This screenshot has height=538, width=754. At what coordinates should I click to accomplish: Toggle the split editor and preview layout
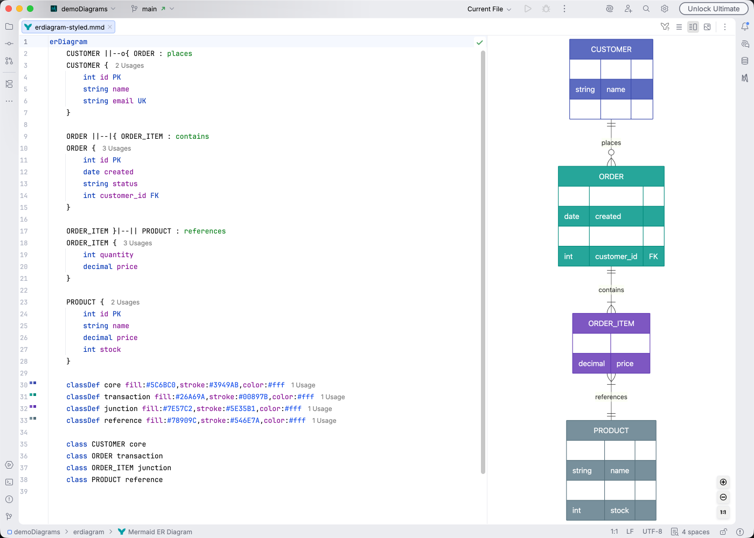pos(693,26)
